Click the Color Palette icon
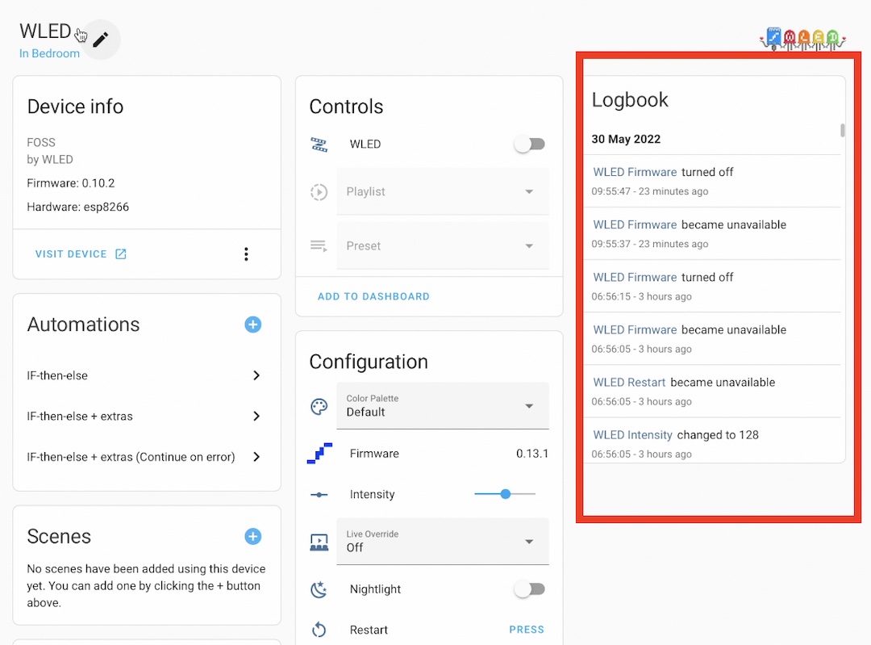The height and width of the screenshot is (645, 871). [x=319, y=407]
